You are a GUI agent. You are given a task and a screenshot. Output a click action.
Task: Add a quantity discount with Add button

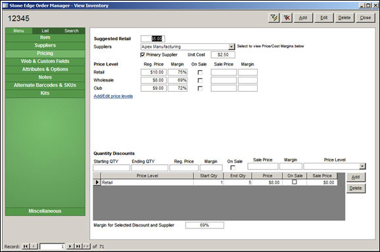[x=356, y=177]
